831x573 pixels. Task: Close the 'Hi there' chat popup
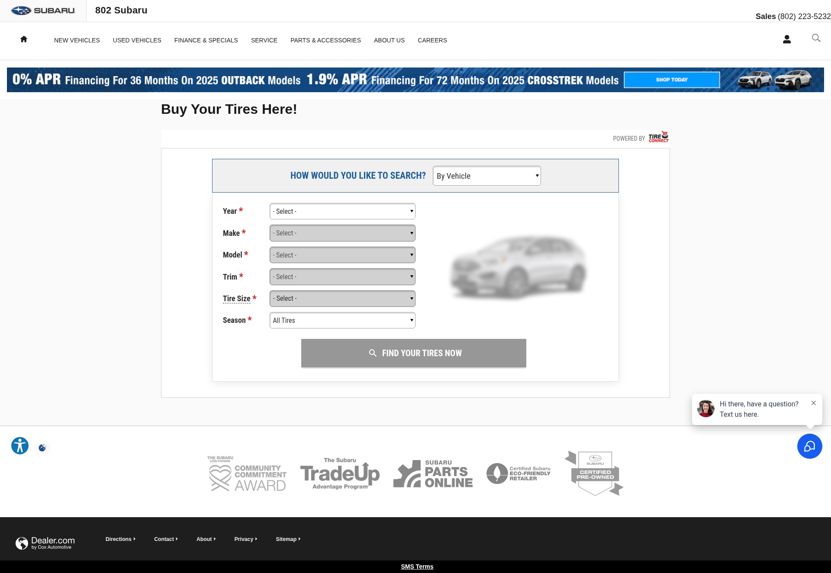[814, 403]
